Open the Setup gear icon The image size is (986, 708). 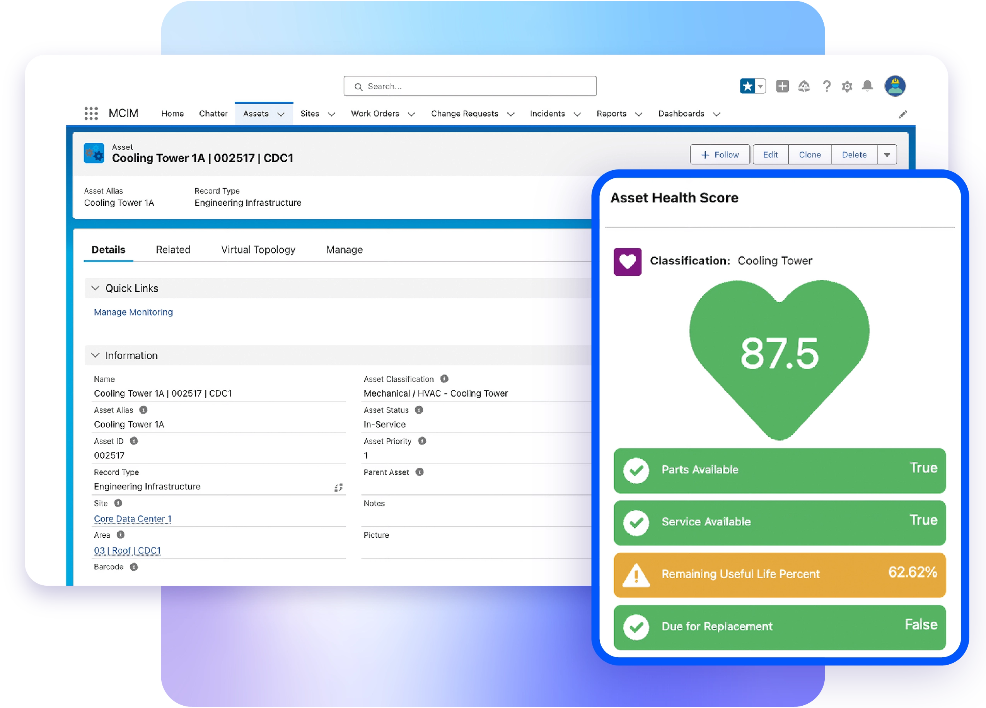[x=847, y=87]
